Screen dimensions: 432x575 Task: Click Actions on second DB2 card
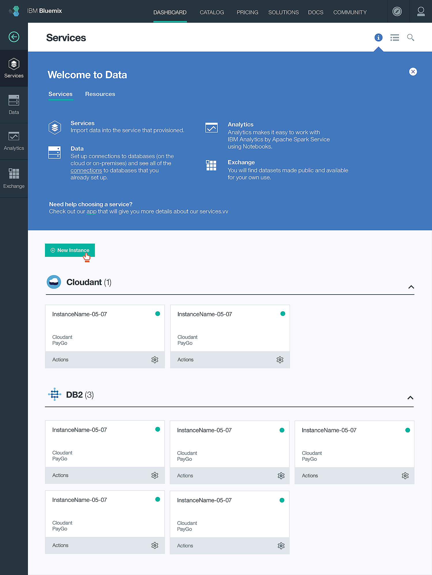(x=185, y=476)
